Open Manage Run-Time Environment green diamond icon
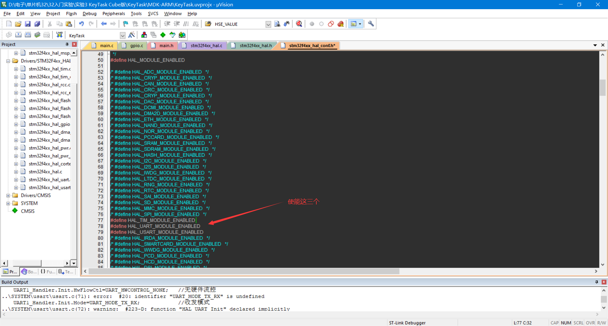The height and width of the screenshot is (326, 608). [163, 35]
